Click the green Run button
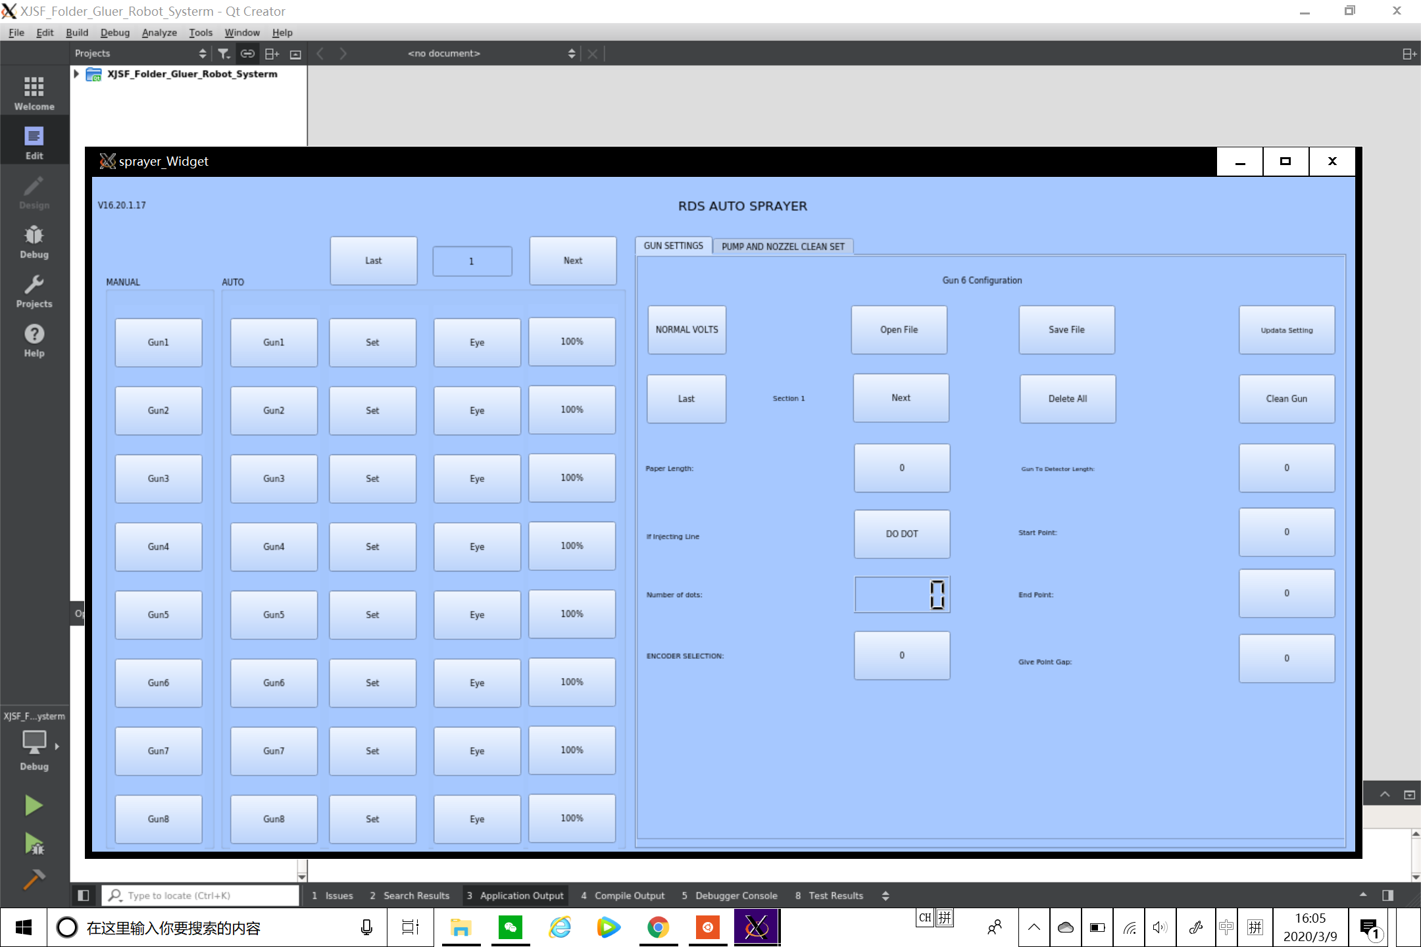The image size is (1421, 947). [x=34, y=805]
